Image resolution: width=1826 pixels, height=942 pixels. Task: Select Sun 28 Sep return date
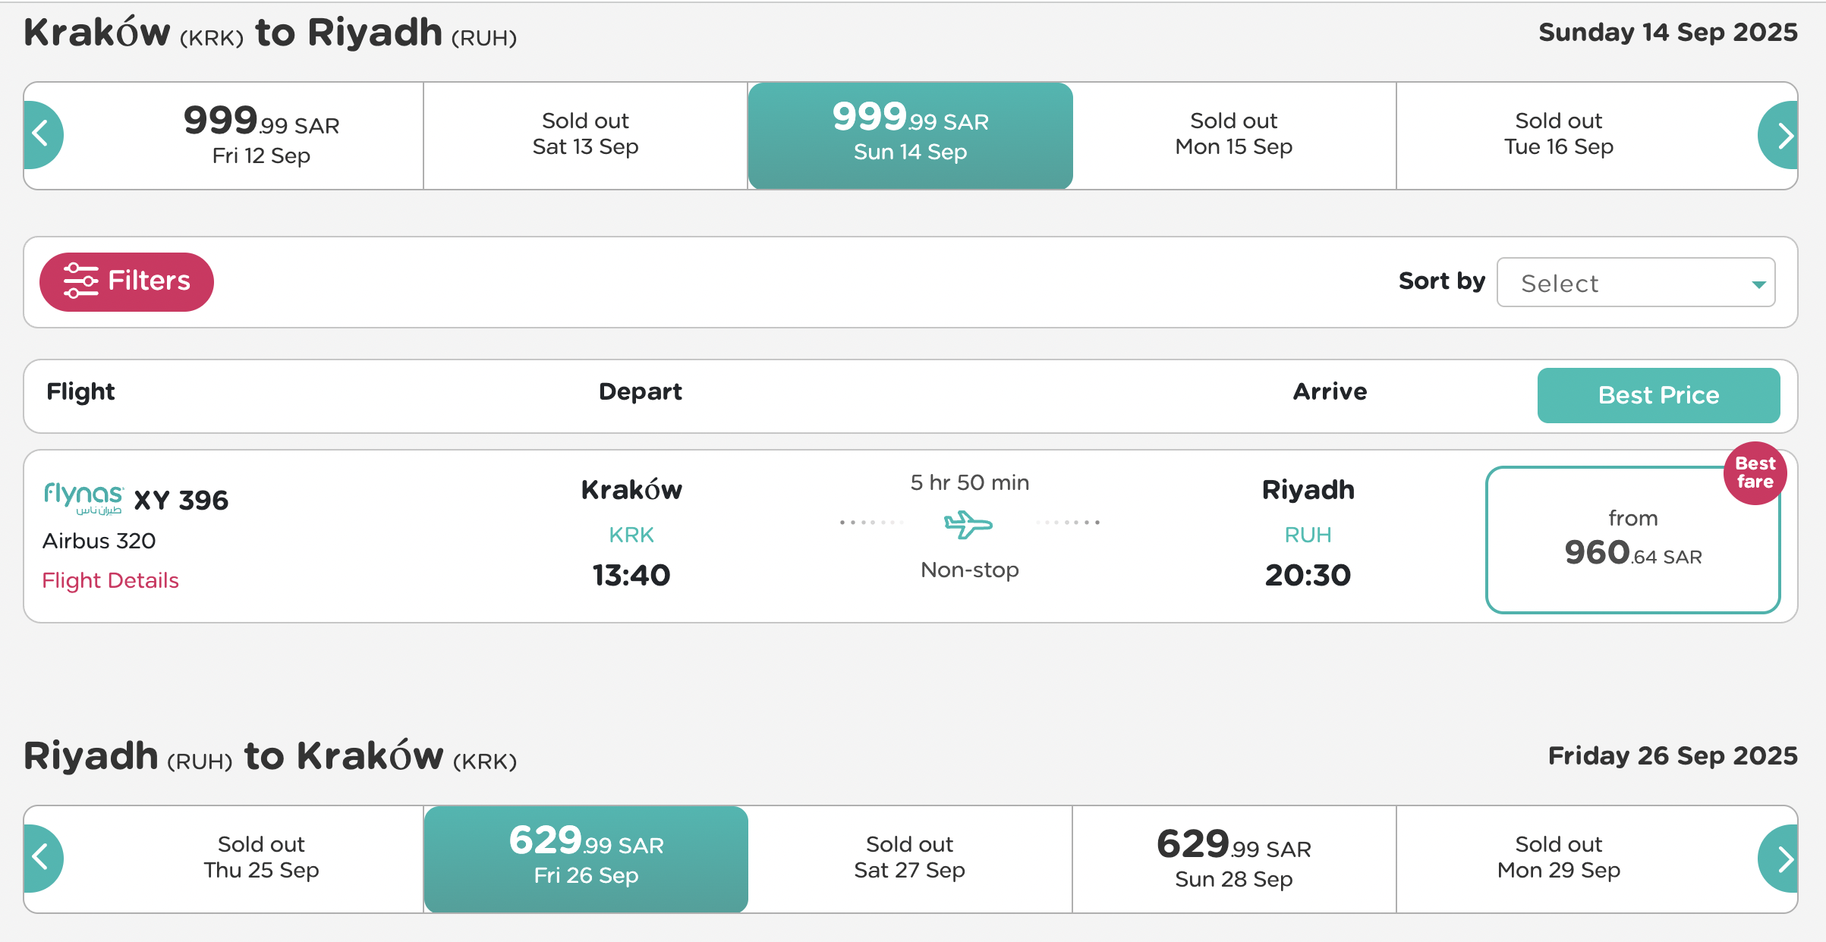[1234, 859]
